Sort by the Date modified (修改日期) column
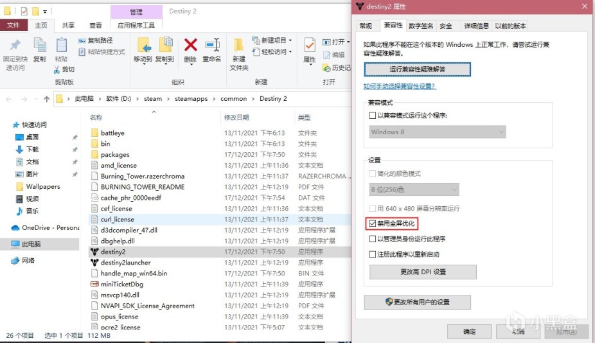Viewport: 595px width, 343px height. [236, 118]
